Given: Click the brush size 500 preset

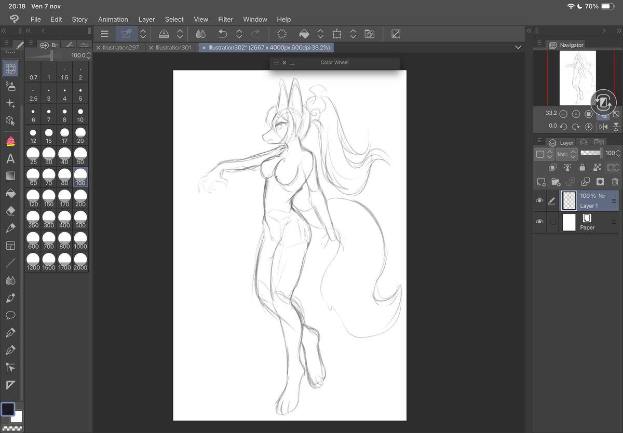Looking at the screenshot, I should tap(80, 218).
